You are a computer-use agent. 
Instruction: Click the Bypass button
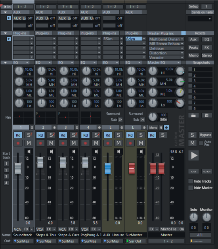[x=205, y=135]
